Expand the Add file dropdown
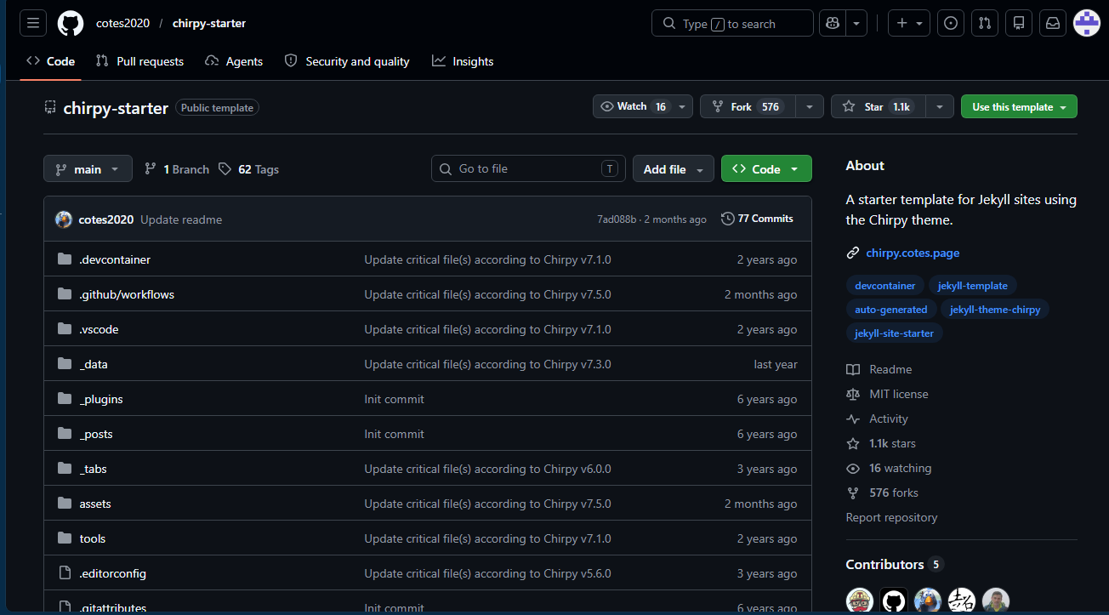1109x615 pixels. [673, 169]
